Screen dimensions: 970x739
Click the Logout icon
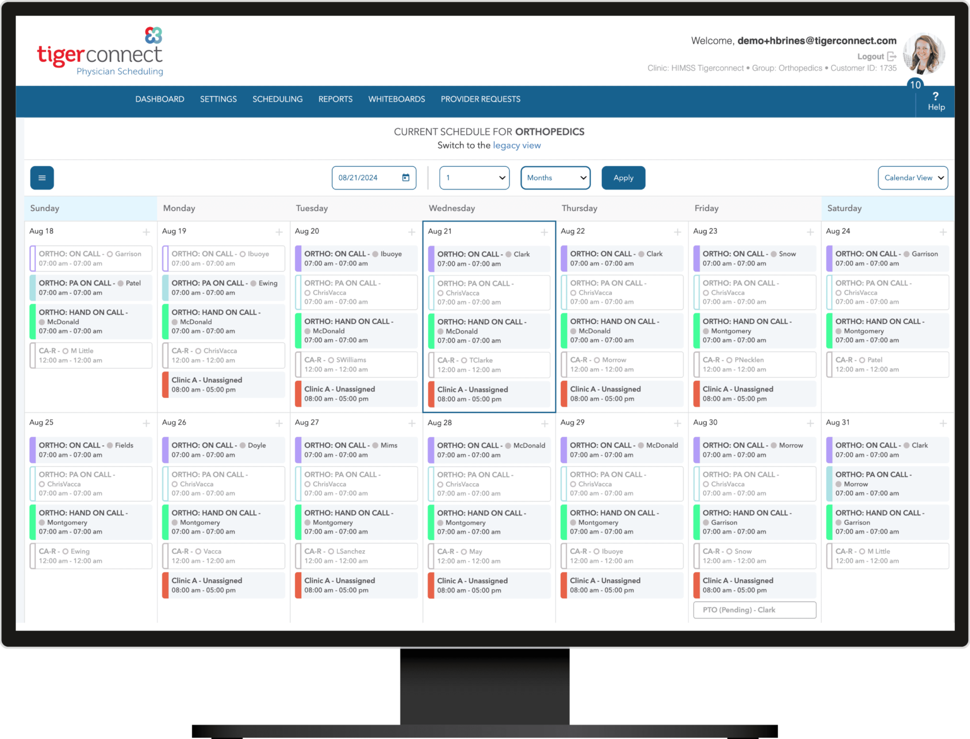click(892, 56)
